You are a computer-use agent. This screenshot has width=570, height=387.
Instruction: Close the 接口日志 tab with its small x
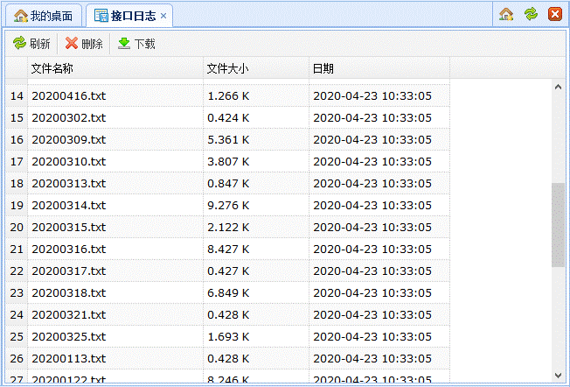coord(163,16)
